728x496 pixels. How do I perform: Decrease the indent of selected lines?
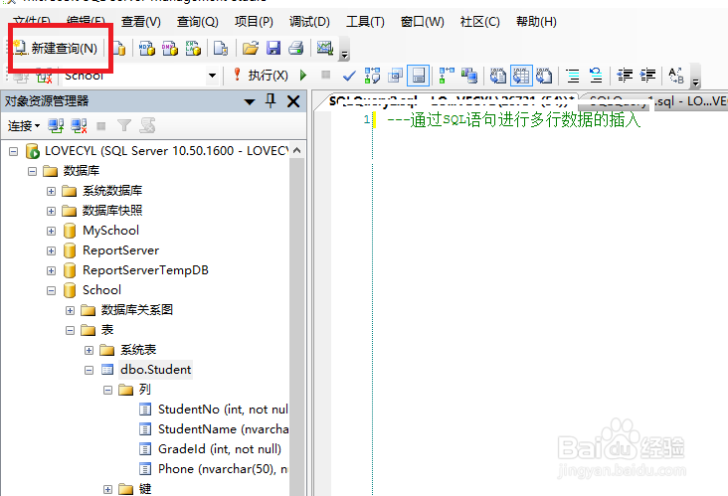pos(625,76)
